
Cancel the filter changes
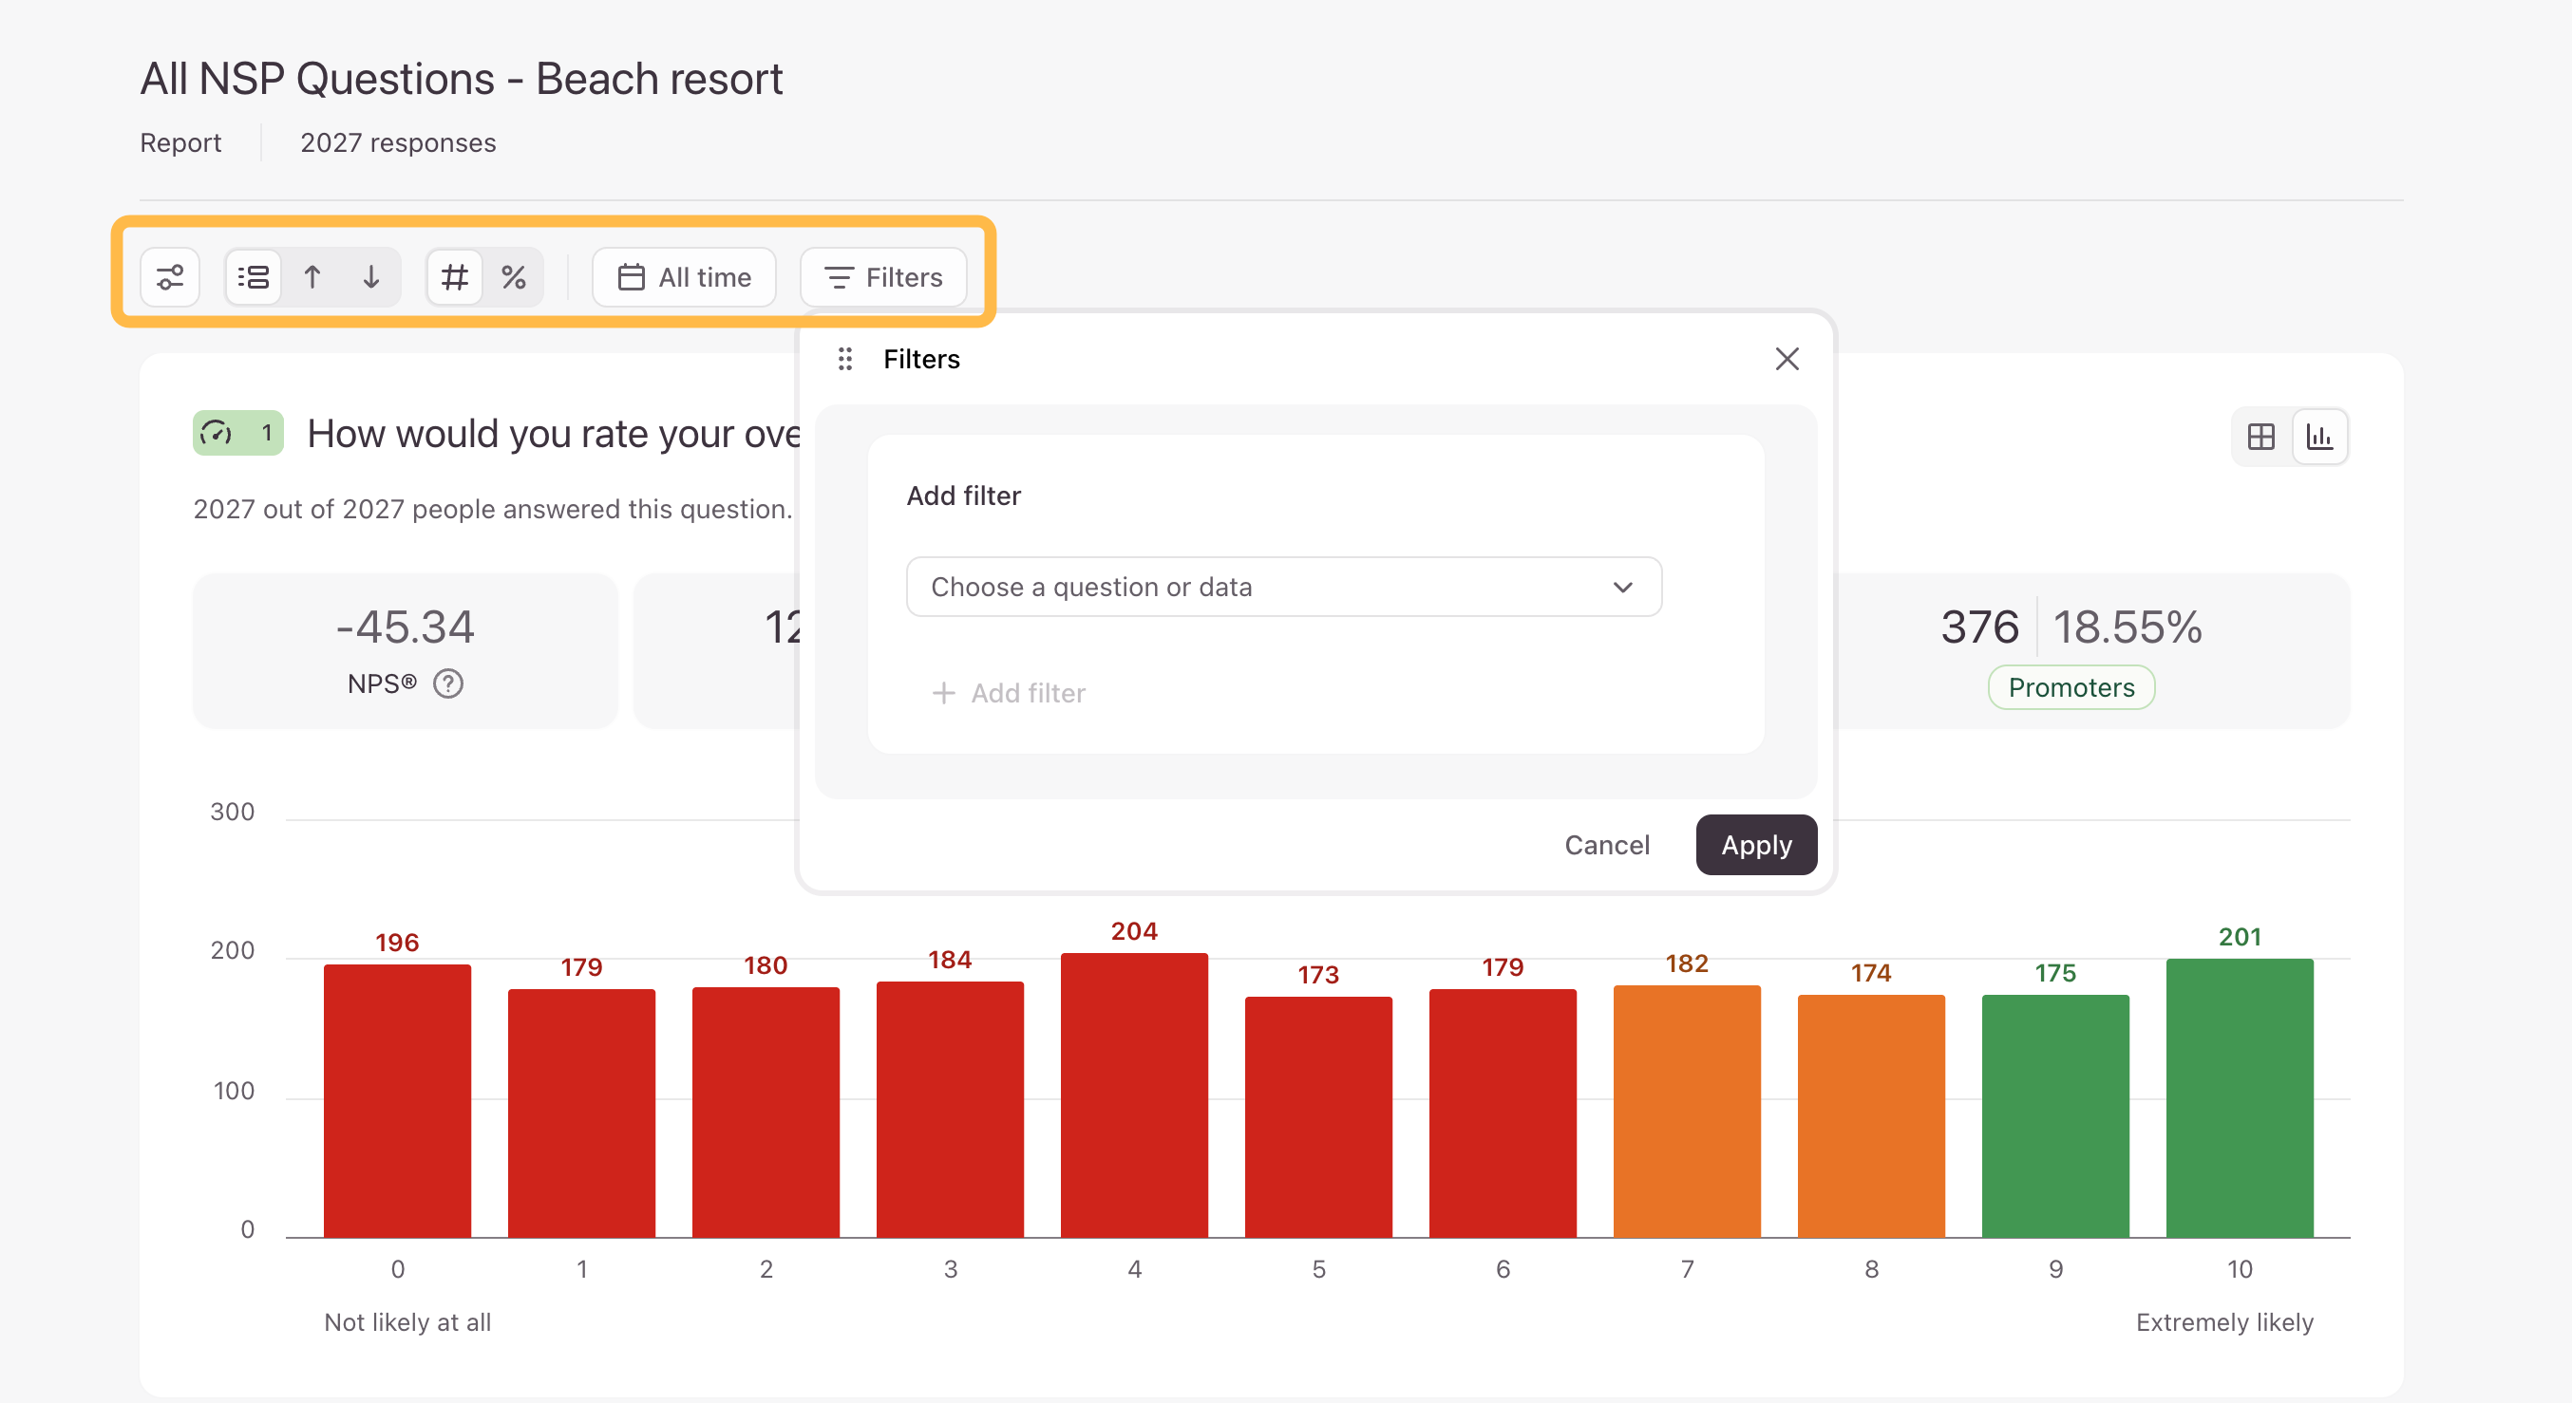[1606, 844]
